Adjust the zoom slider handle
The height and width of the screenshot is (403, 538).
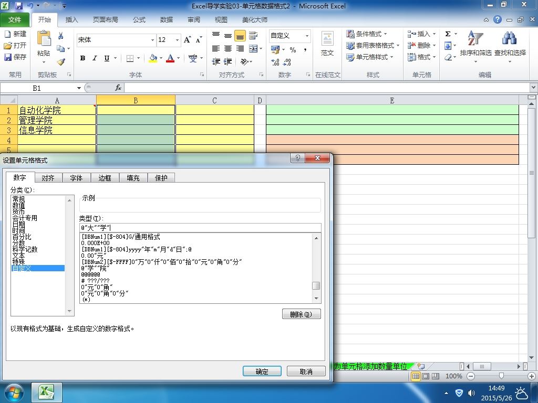pos(501,376)
